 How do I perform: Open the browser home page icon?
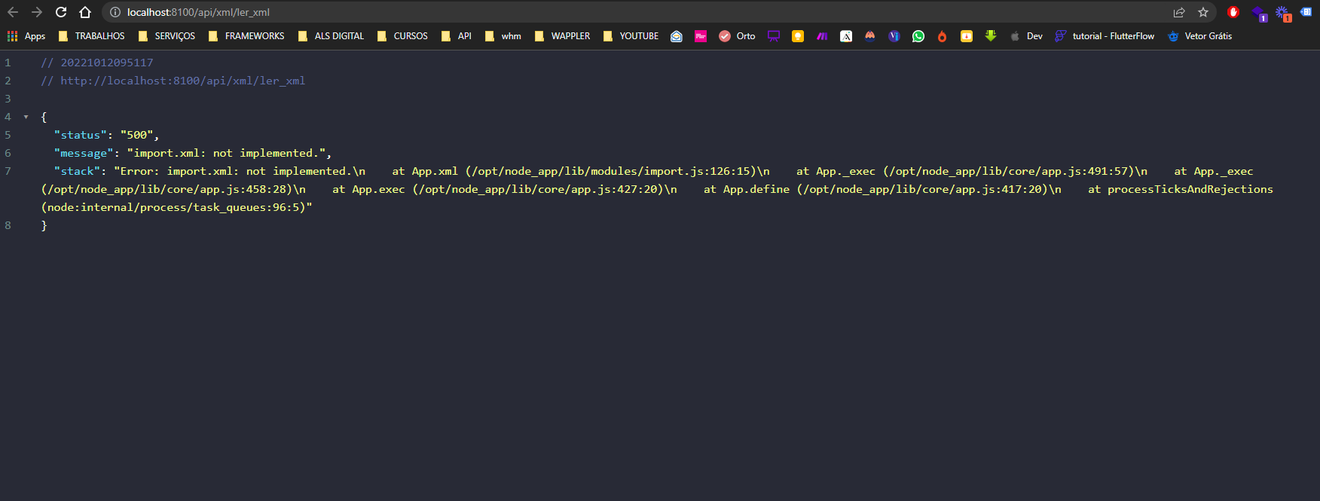tap(85, 12)
